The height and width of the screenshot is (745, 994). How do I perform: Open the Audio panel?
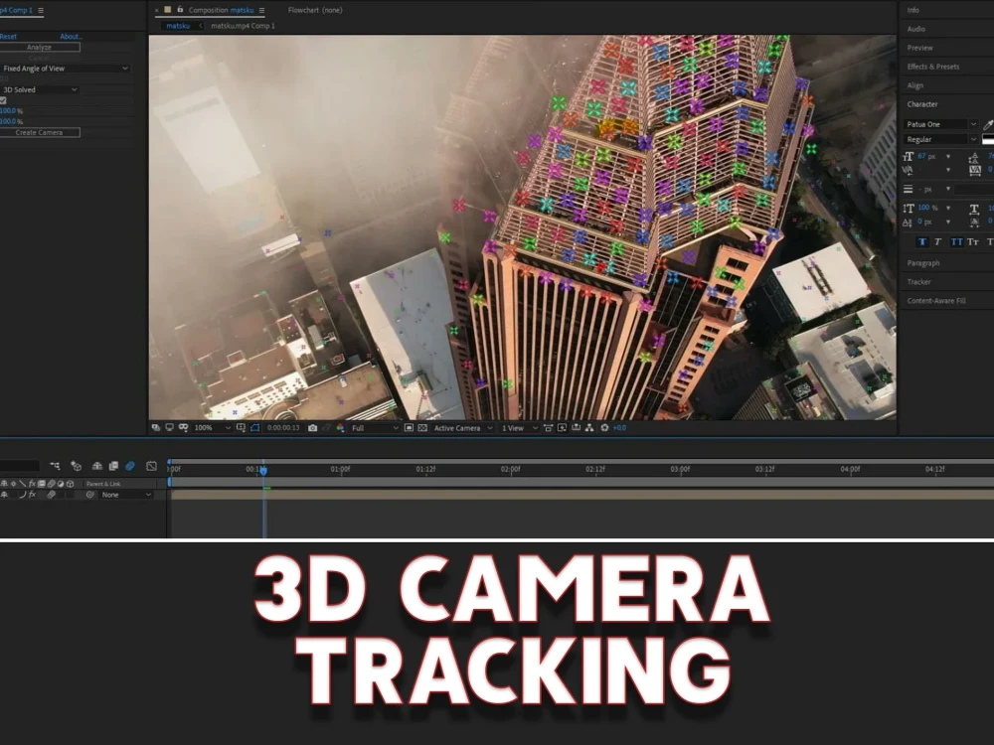916,29
